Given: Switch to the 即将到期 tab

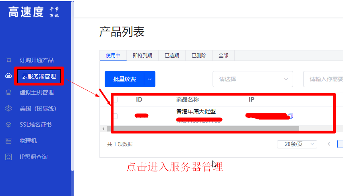Looking at the screenshot, I should click(143, 56).
